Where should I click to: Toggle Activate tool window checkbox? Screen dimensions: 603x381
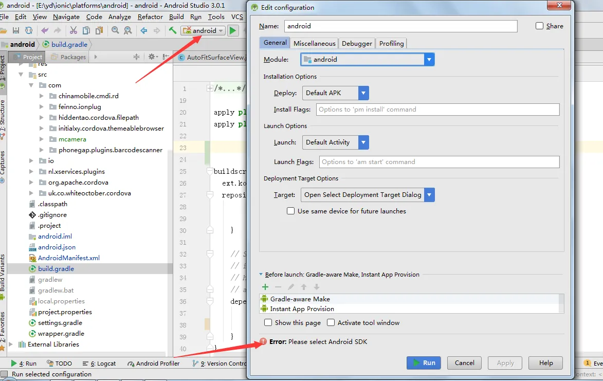coord(331,322)
